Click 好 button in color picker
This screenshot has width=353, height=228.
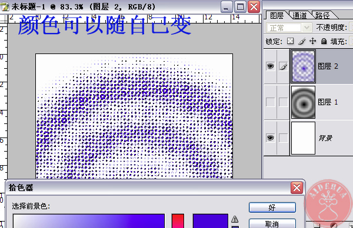coord(272,207)
